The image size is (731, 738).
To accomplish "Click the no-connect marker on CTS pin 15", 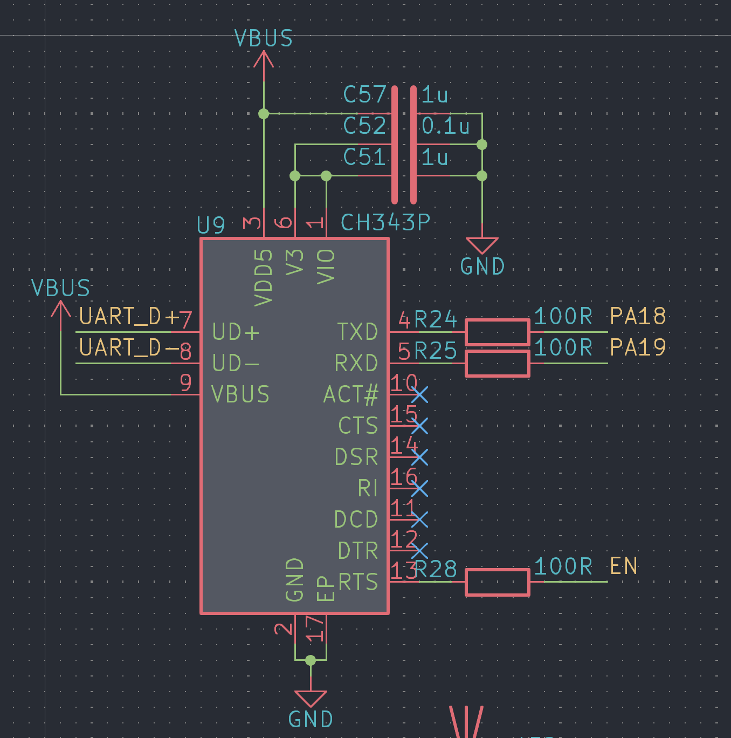I will pyautogui.click(x=419, y=426).
